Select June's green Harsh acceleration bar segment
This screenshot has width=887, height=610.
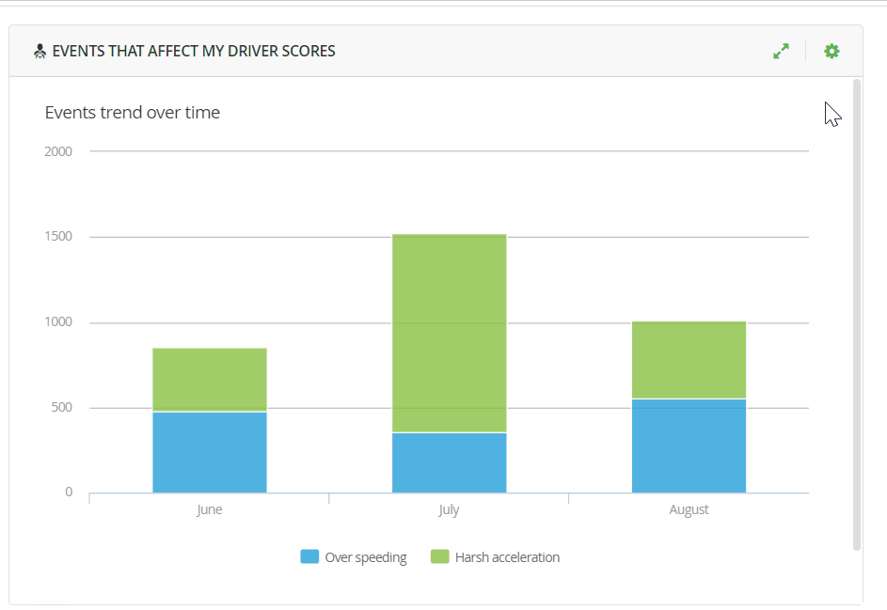[x=210, y=380]
